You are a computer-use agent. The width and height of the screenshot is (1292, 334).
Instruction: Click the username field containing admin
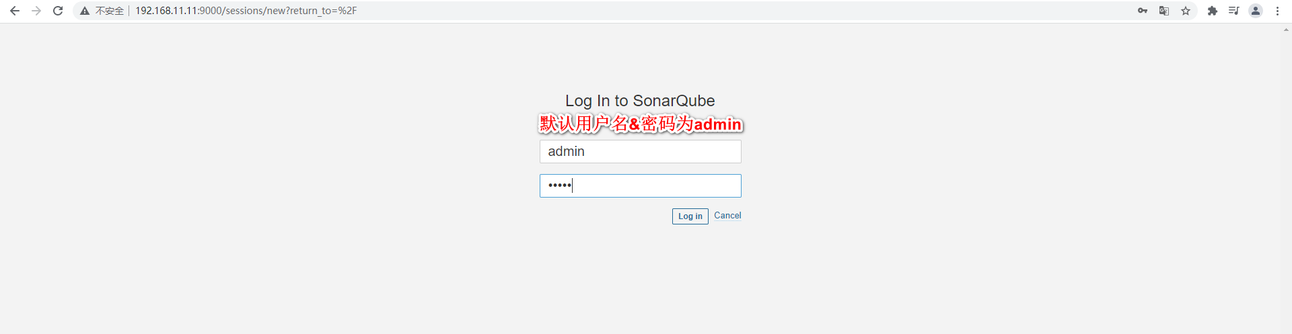[641, 151]
